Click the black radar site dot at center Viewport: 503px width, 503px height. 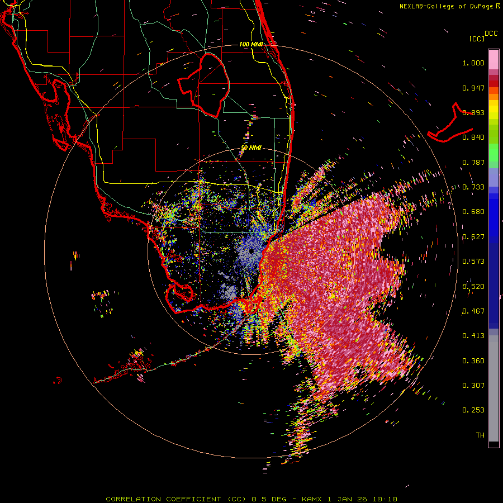251,251
